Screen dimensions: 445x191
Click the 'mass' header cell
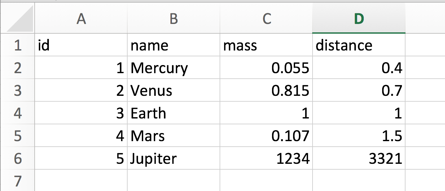click(x=266, y=45)
